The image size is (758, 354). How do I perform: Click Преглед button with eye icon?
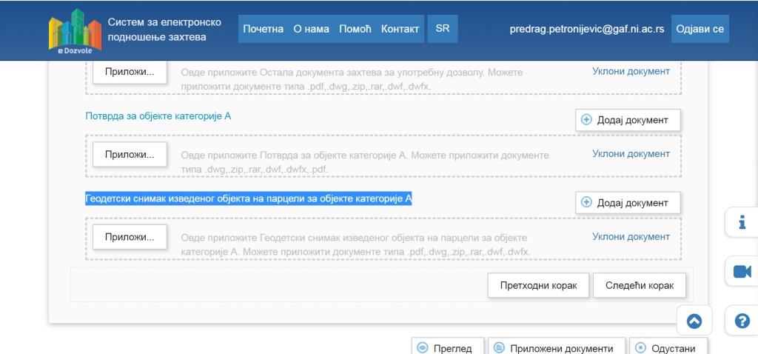(x=447, y=348)
